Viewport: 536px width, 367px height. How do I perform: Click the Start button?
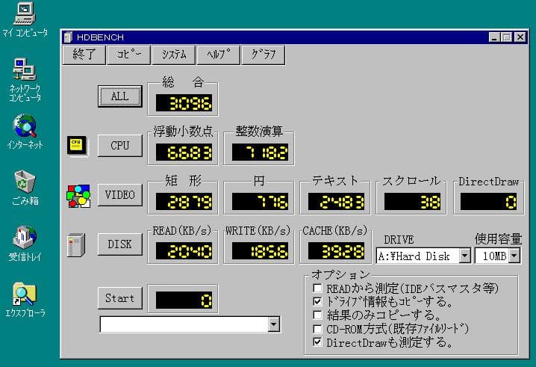(120, 298)
